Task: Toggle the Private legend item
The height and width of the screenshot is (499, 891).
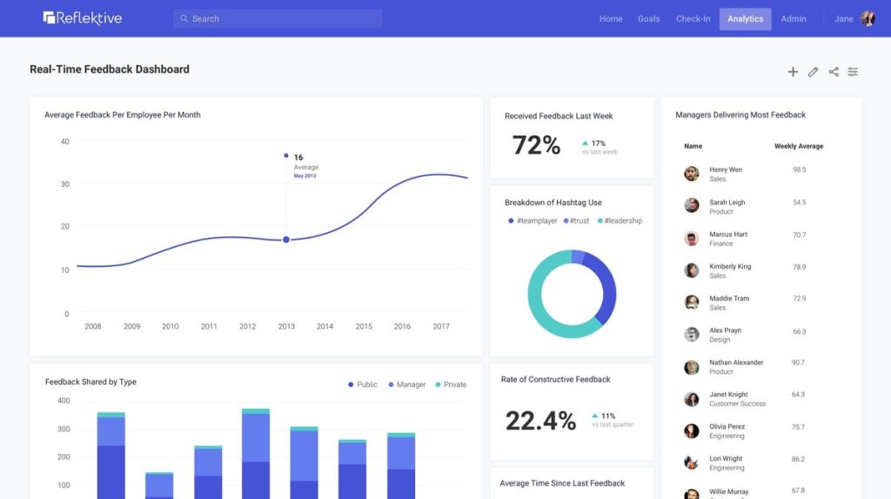Action: [451, 384]
